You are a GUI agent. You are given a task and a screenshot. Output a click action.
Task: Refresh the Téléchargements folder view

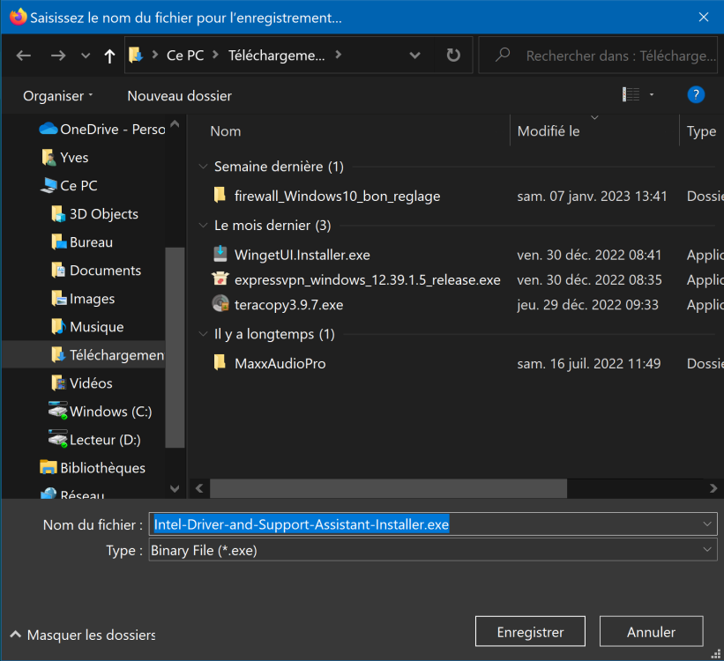click(453, 56)
